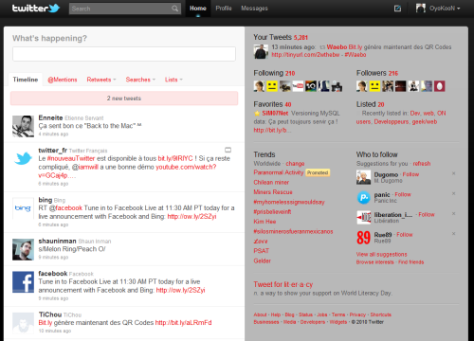The width and height of the screenshot is (474, 341).
Task: Open Paranormal Activity promoted trend
Action: click(279, 172)
